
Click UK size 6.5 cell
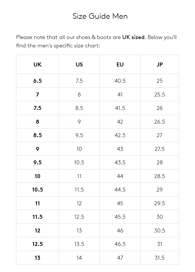37,81
